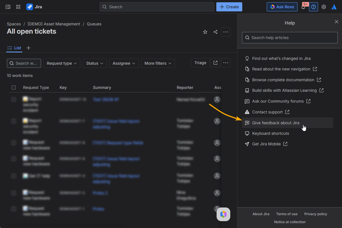Tick the checkbox of the third ticket row
Viewport: 342px width, 228px height.
[x=14, y=143]
